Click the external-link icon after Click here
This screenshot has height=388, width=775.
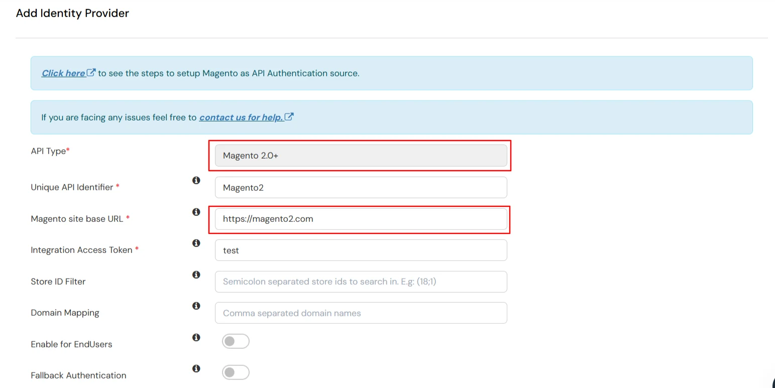coord(91,72)
